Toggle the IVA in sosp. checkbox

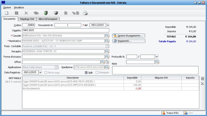click(46, 72)
